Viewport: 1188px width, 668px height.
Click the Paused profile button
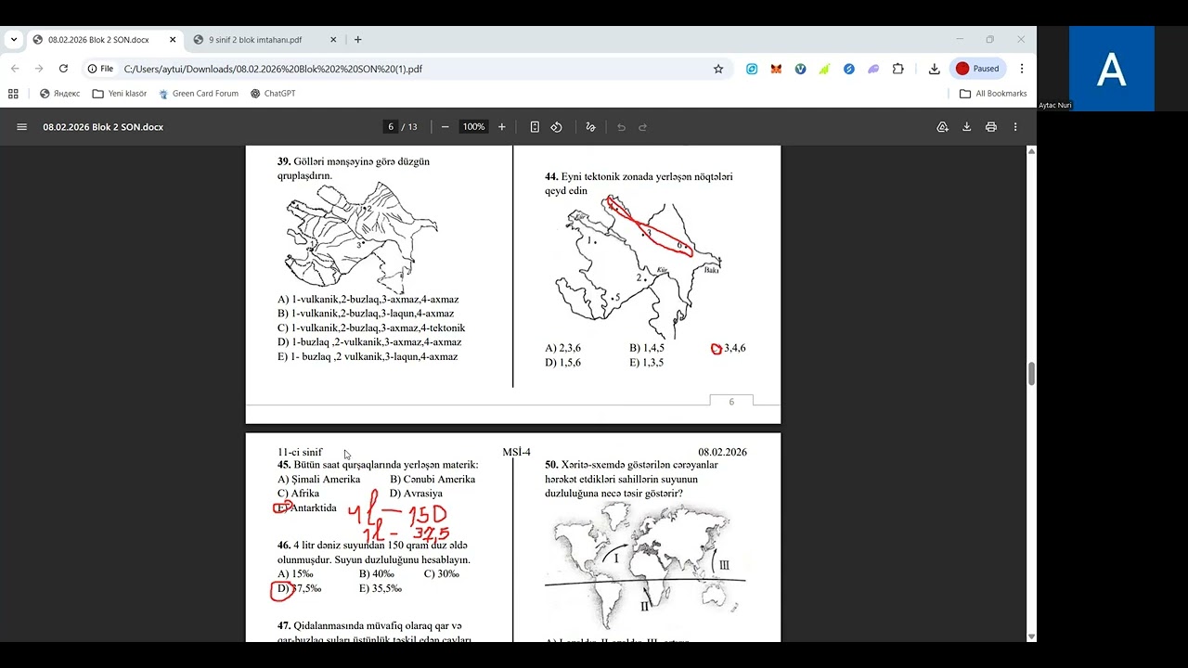pyautogui.click(x=978, y=69)
